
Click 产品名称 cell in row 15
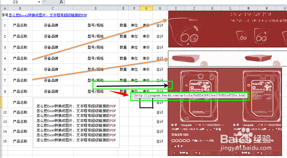pos(20,141)
